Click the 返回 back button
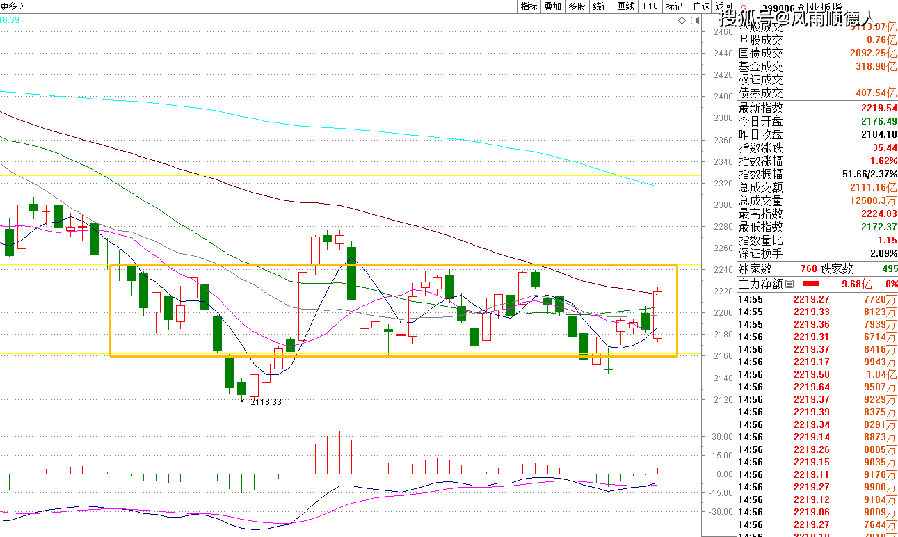The image size is (898, 537). point(723,6)
